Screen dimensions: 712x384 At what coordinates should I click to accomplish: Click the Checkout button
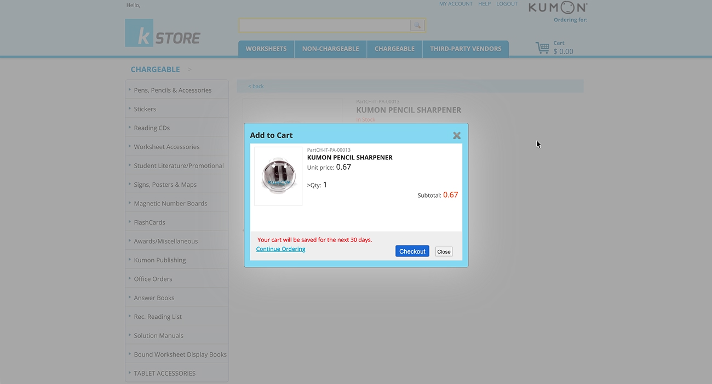pos(412,251)
